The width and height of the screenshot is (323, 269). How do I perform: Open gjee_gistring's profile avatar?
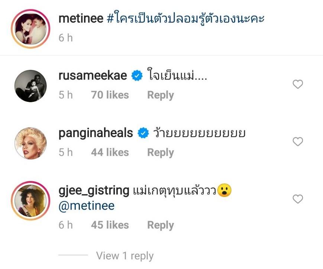(x=30, y=201)
